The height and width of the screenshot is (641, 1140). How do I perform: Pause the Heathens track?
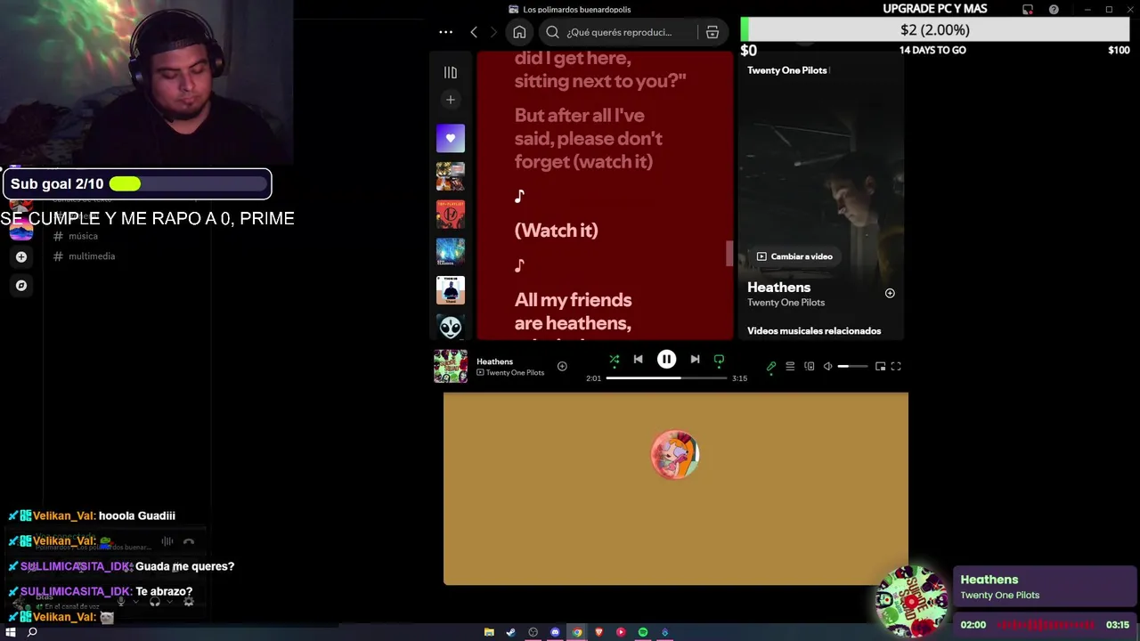tap(666, 359)
